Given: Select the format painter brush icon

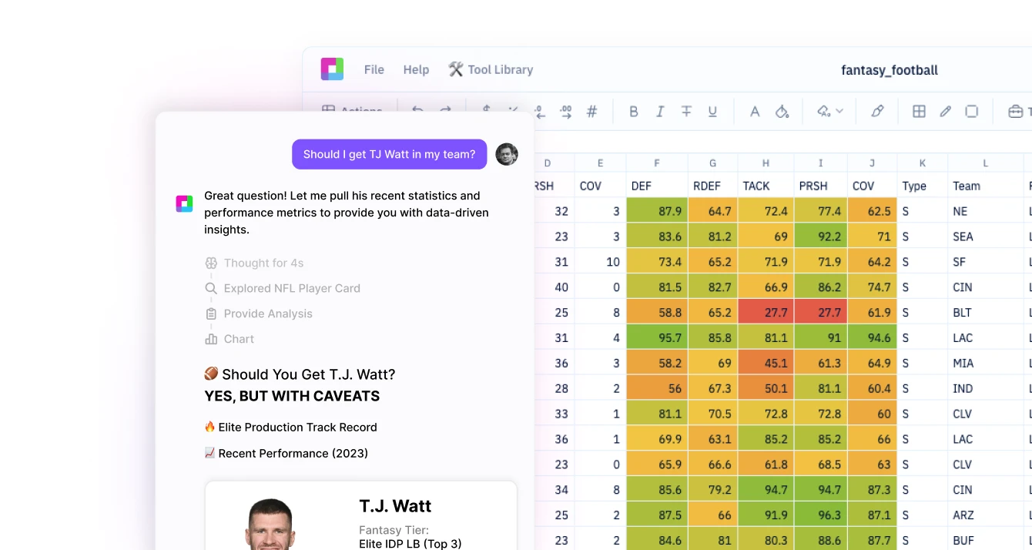Looking at the screenshot, I should pos(877,112).
